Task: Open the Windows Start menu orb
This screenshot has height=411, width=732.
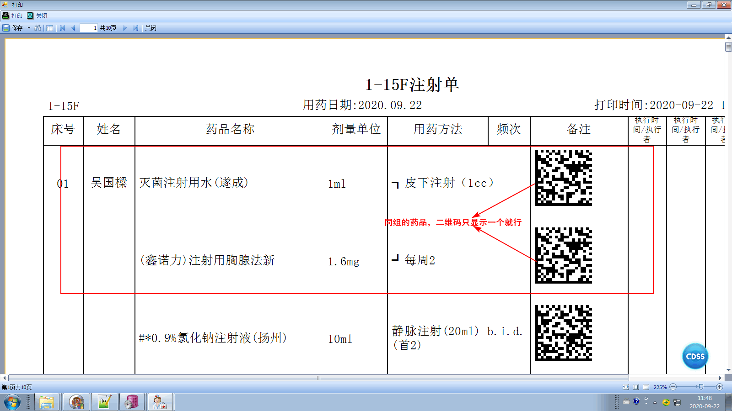Action: [x=12, y=402]
